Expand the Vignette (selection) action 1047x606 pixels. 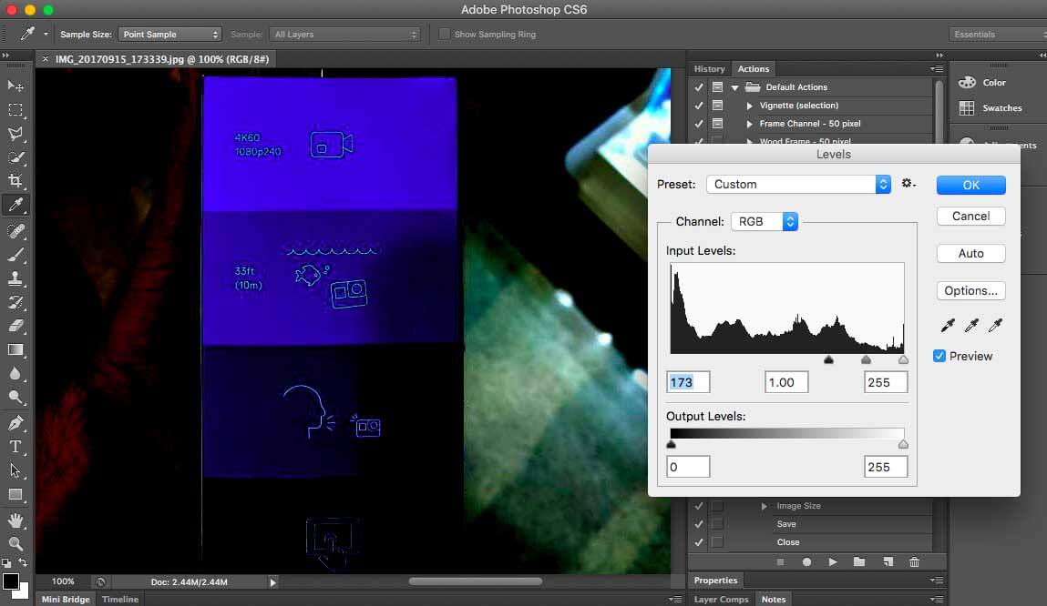click(749, 106)
